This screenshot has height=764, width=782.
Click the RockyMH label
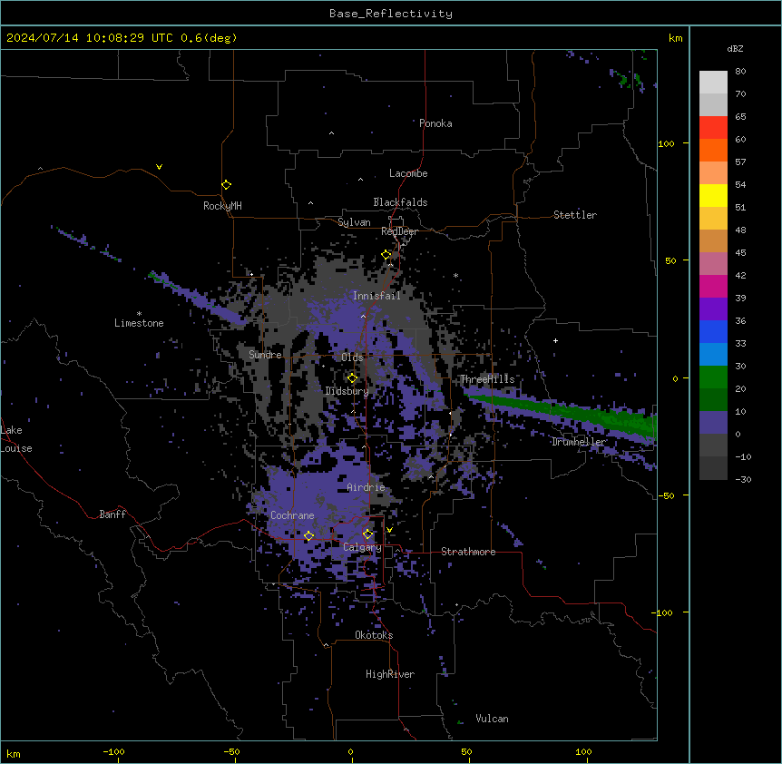point(222,206)
